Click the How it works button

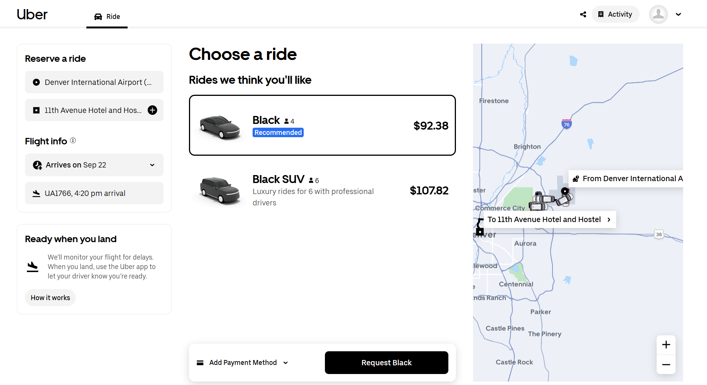pos(50,298)
